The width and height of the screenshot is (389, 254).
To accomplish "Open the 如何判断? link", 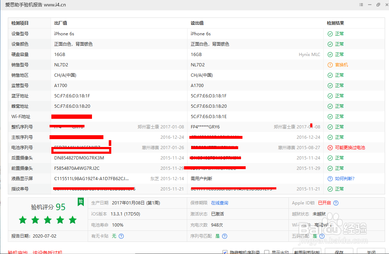I will tap(344, 178).
